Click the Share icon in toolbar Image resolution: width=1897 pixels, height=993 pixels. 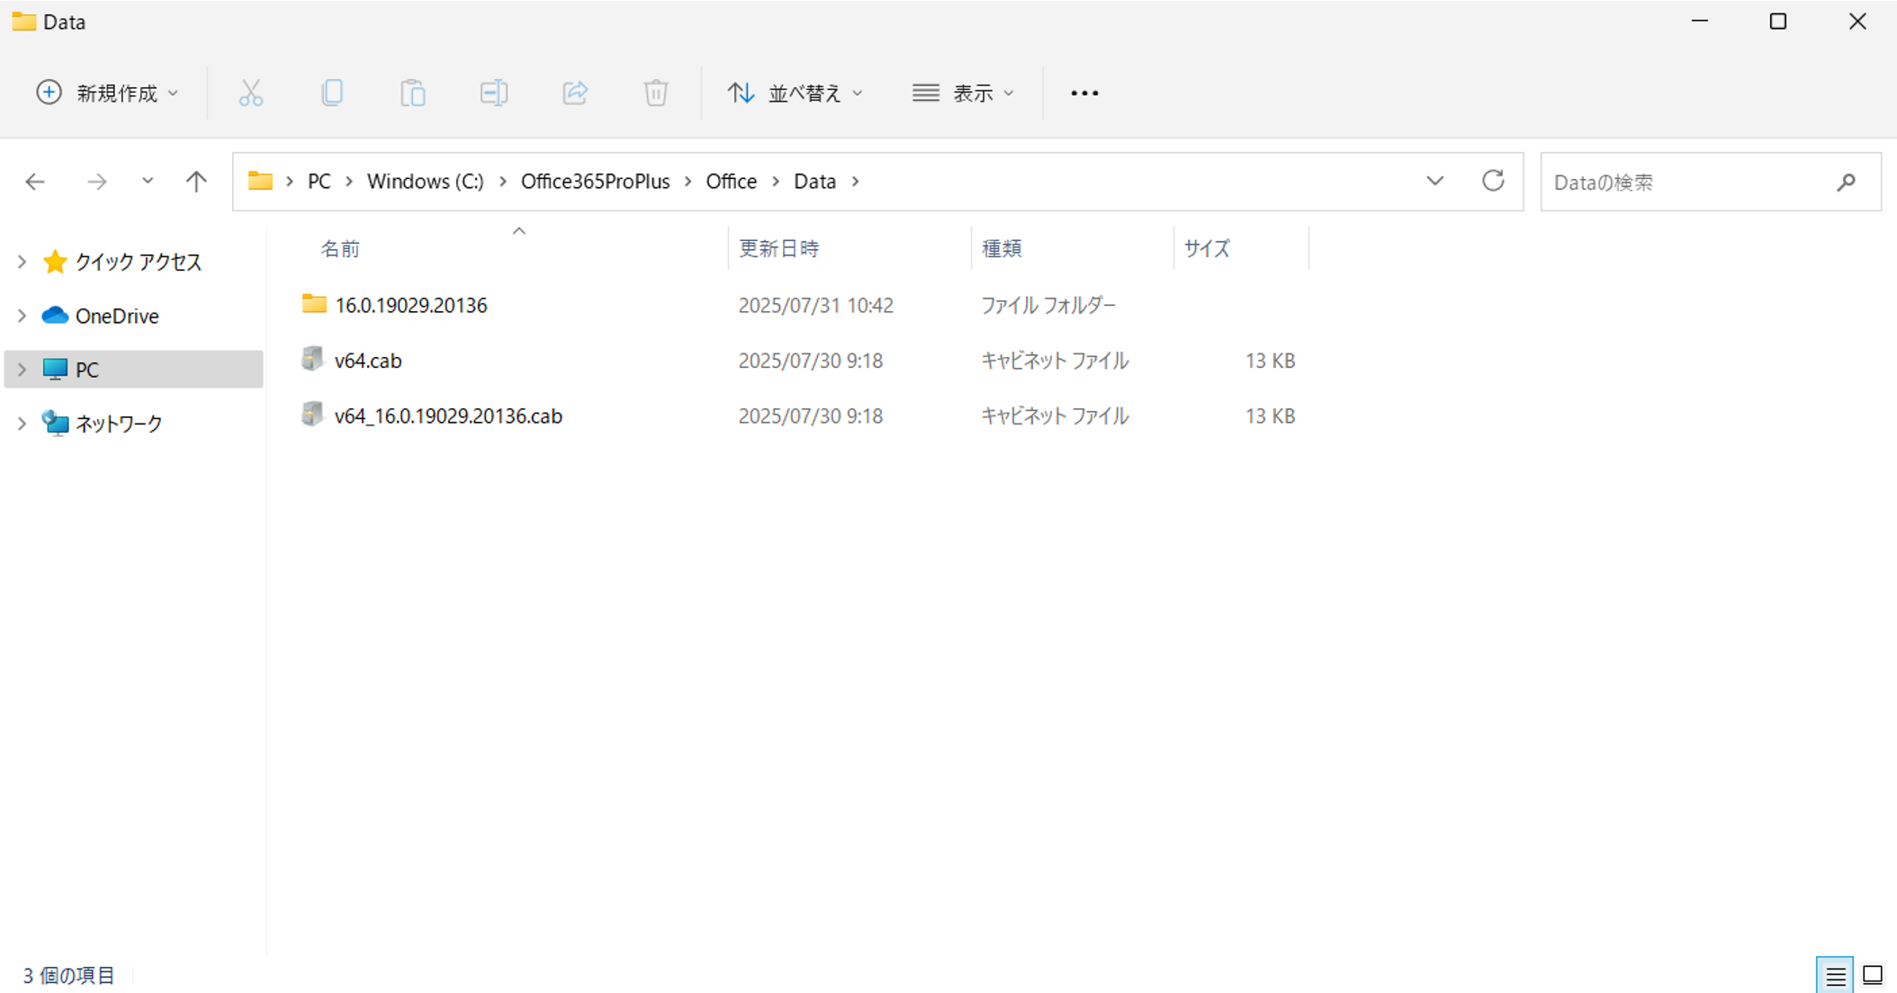pyautogui.click(x=575, y=93)
